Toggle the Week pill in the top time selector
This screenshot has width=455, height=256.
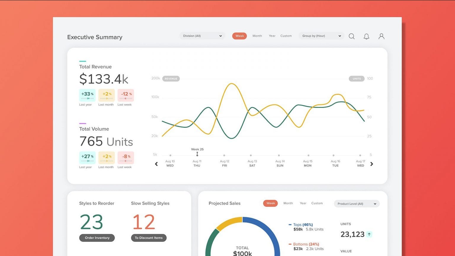pos(239,36)
